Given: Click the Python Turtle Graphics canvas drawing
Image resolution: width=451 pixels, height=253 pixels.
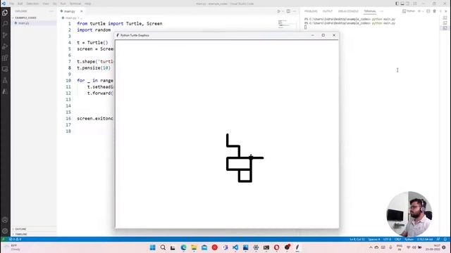Looking at the screenshot, I should pyautogui.click(x=245, y=157).
